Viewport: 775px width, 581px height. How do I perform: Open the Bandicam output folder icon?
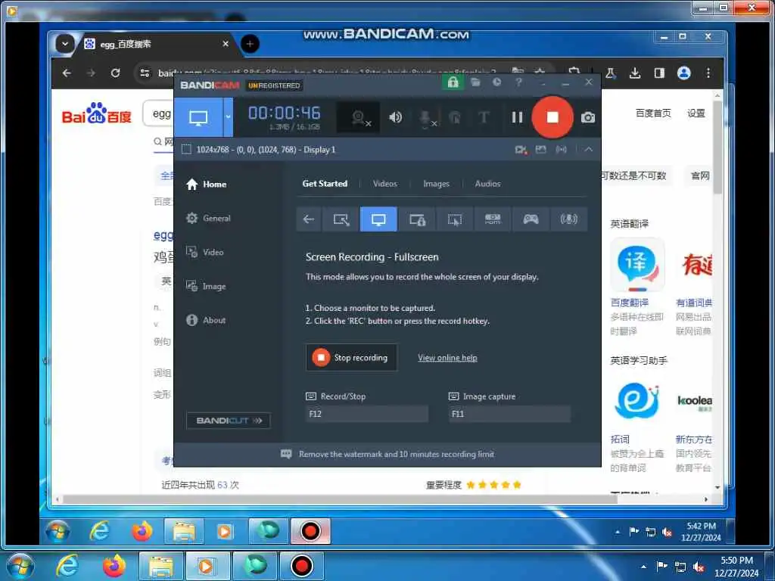point(475,82)
